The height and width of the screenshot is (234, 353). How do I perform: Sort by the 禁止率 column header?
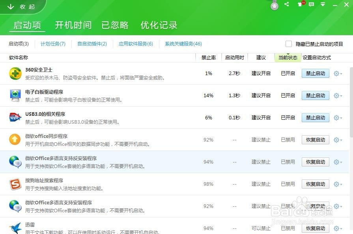tap(209, 58)
